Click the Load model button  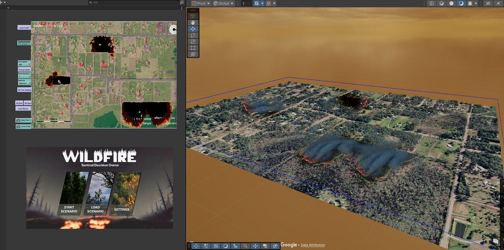tap(24, 28)
